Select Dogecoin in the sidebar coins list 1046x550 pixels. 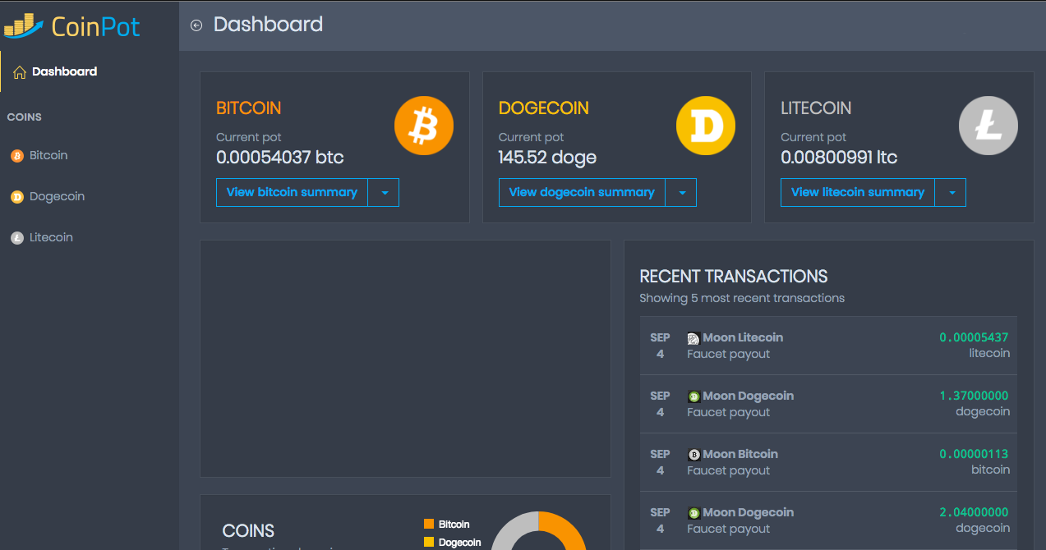point(57,196)
